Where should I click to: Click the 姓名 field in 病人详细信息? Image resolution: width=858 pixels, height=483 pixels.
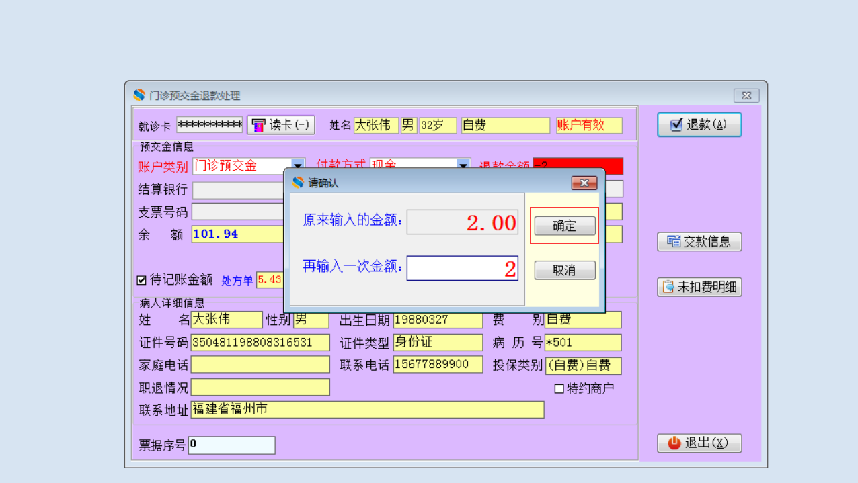pyautogui.click(x=227, y=320)
